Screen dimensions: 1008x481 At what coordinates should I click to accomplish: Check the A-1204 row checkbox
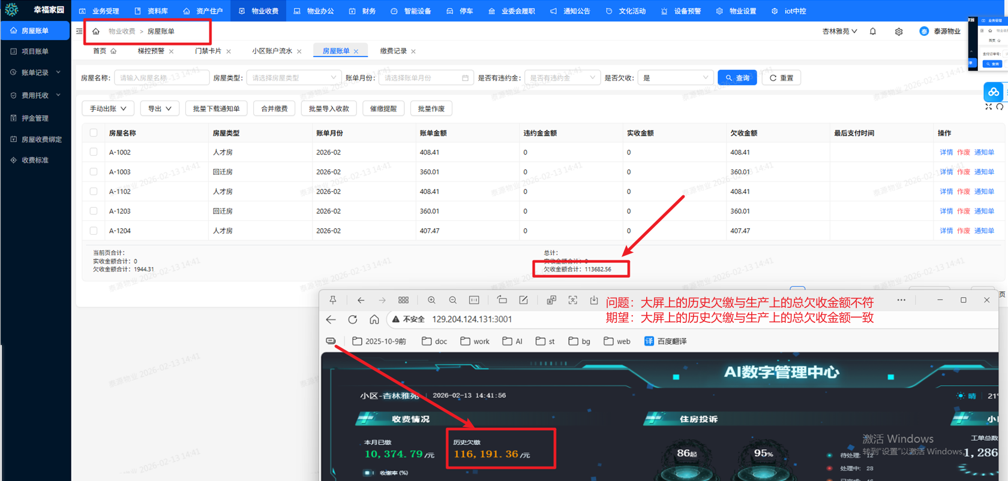[x=94, y=231]
